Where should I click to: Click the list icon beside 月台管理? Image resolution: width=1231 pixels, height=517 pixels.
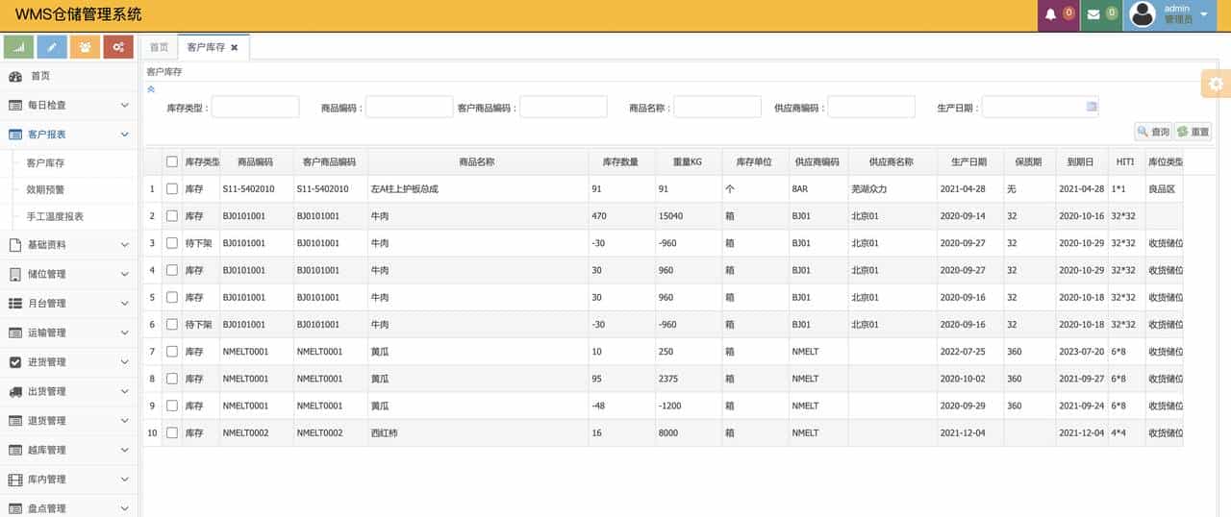point(15,304)
